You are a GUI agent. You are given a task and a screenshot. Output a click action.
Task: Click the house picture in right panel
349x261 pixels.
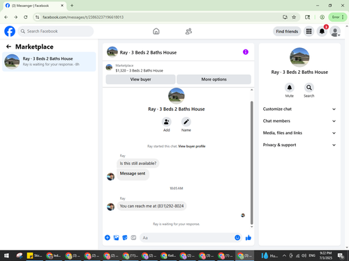pyautogui.click(x=299, y=57)
